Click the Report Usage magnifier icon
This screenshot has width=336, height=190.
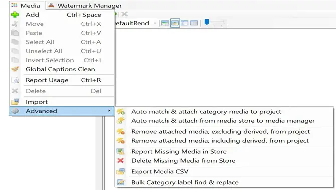pos(15,80)
